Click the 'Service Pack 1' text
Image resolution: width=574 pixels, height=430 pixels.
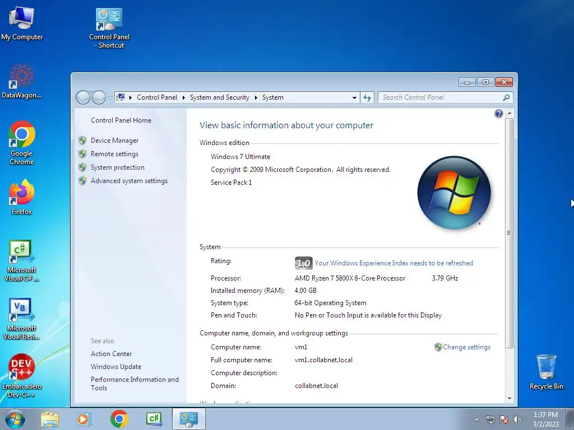point(231,183)
